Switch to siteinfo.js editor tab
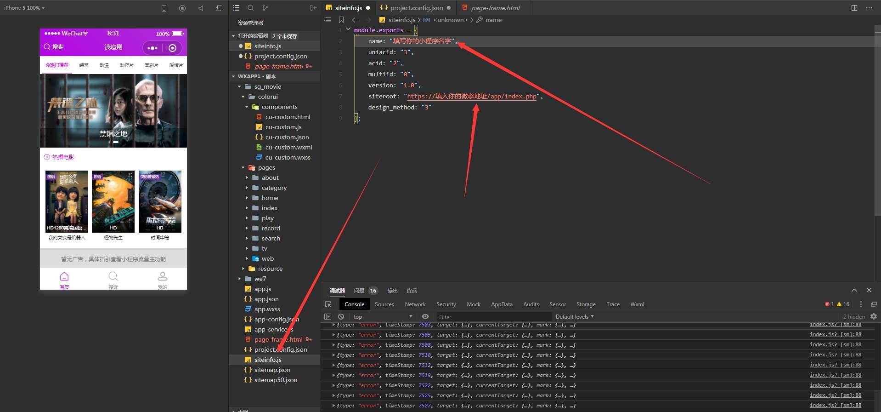The height and width of the screenshot is (412, 881). pos(348,8)
